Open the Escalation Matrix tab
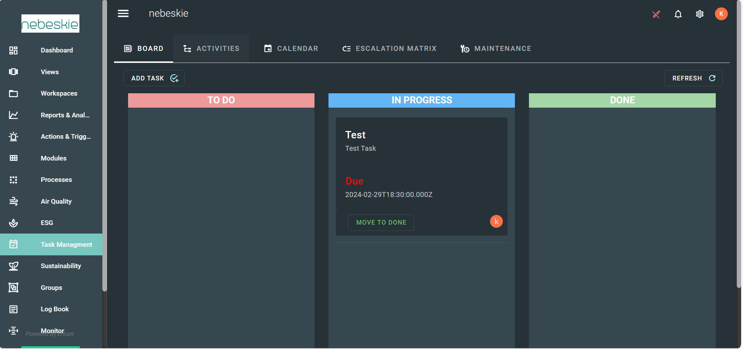The image size is (743, 349). pos(389,49)
